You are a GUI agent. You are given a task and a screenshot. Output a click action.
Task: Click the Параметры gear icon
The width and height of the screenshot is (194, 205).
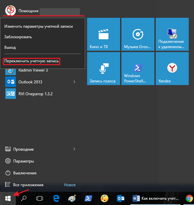click(8, 161)
